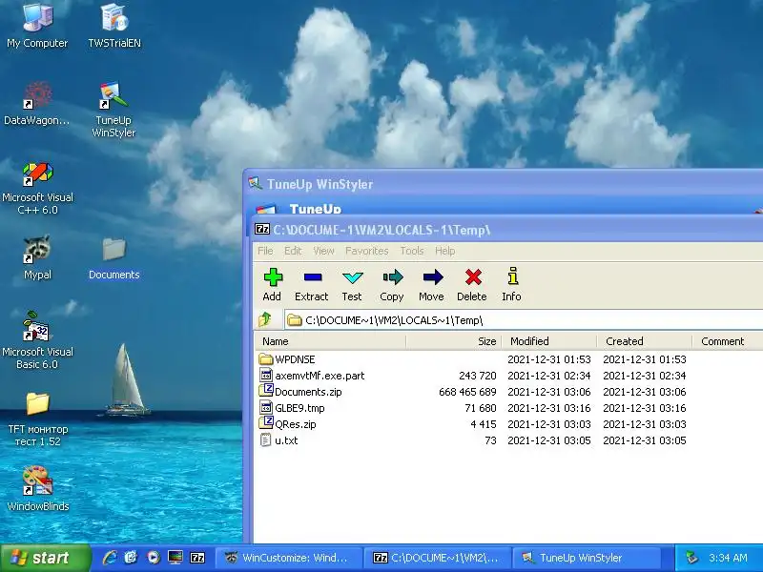
Task: Click the 7-Zip quick launch icon
Action: click(x=197, y=558)
